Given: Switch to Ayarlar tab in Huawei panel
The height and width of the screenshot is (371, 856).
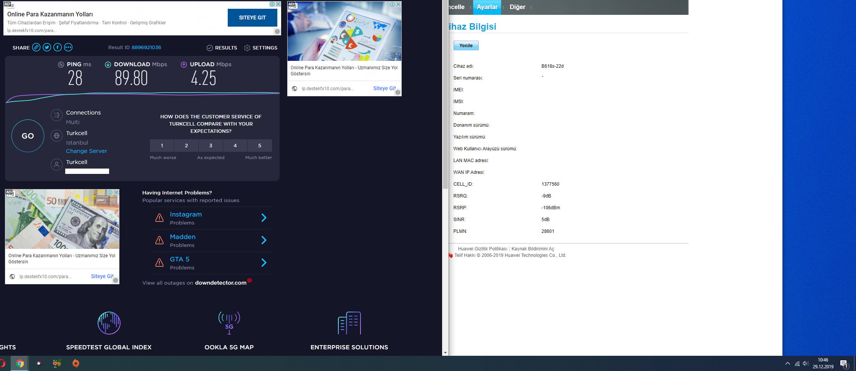Looking at the screenshot, I should 487,7.
